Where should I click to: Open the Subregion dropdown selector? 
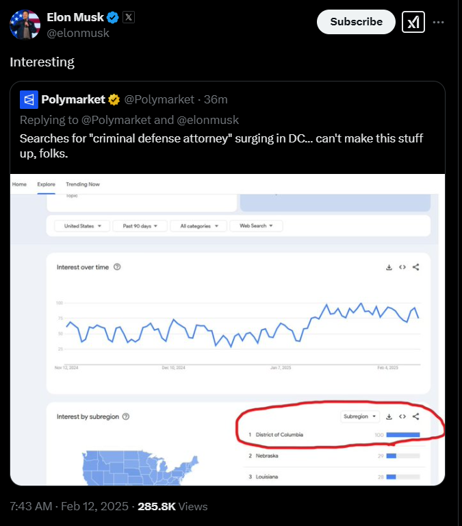tap(360, 416)
